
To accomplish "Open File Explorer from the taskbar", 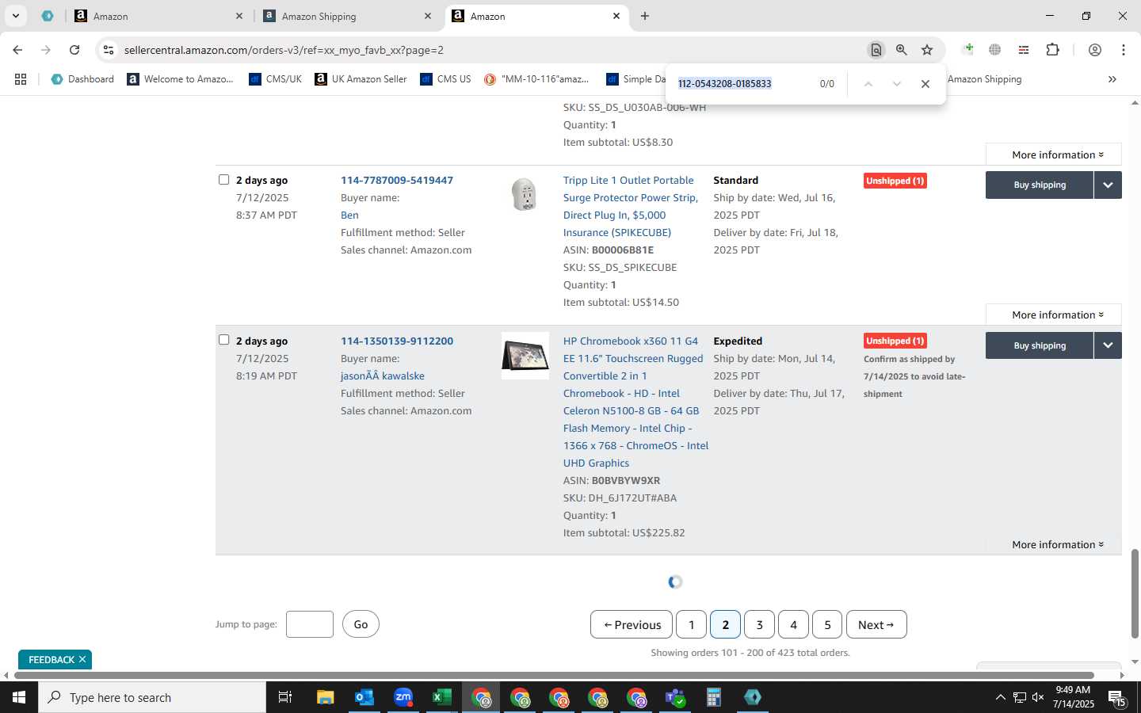I will 325,697.
